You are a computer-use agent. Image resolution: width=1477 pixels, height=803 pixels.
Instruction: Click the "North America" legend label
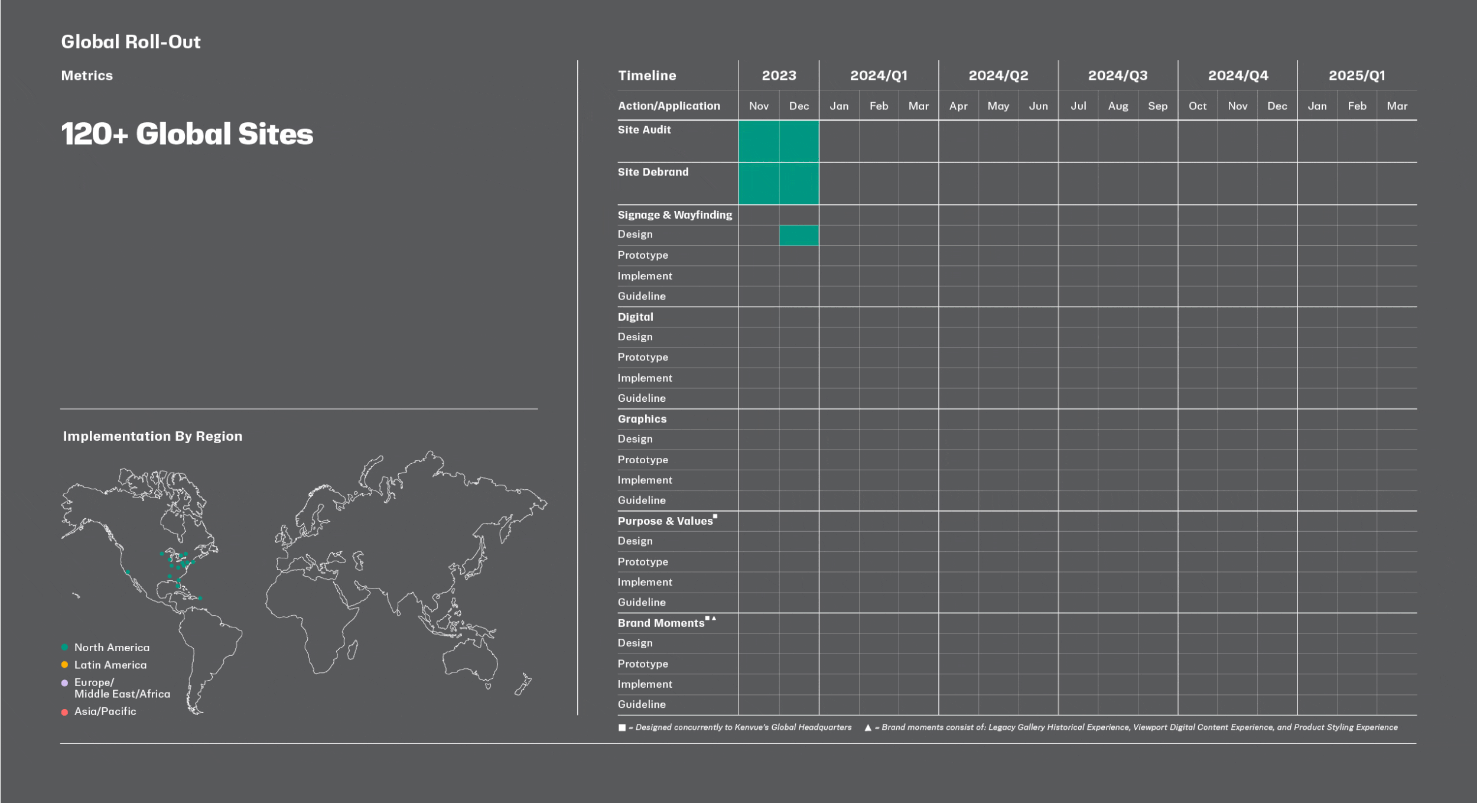click(112, 647)
